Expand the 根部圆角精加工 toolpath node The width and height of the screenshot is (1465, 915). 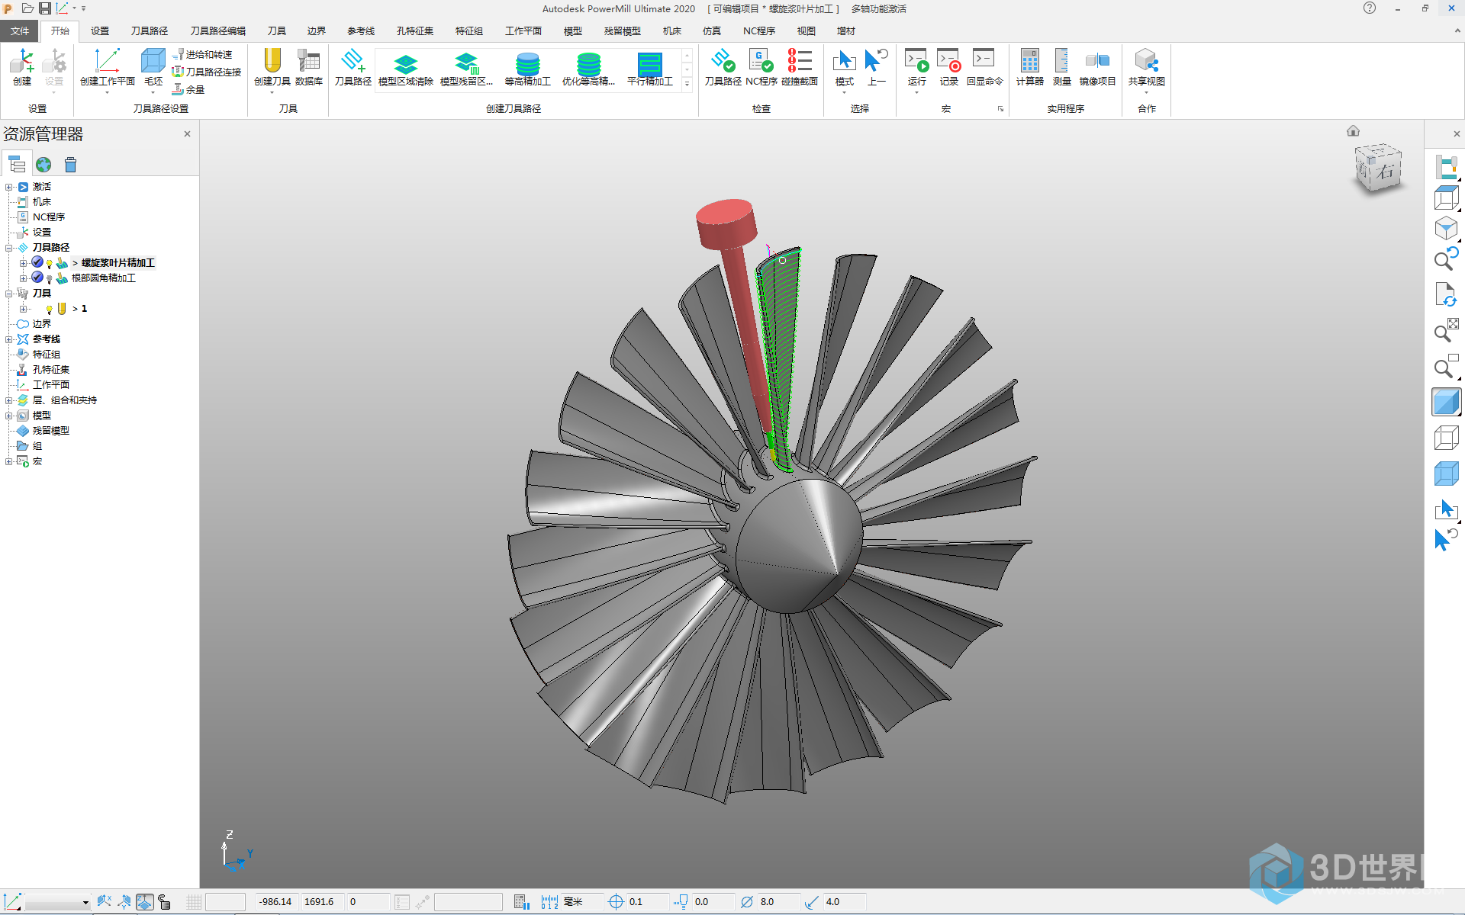[23, 278]
